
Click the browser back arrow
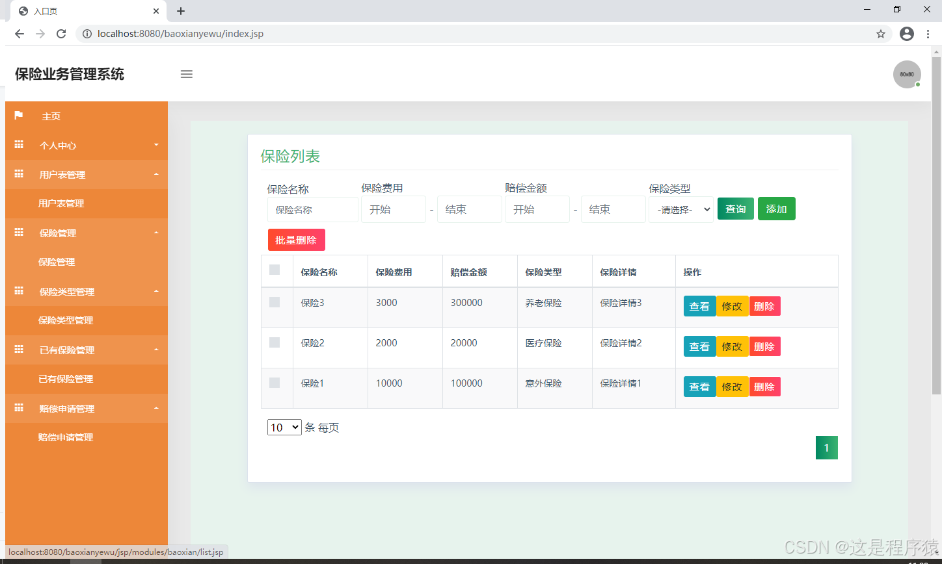click(20, 34)
